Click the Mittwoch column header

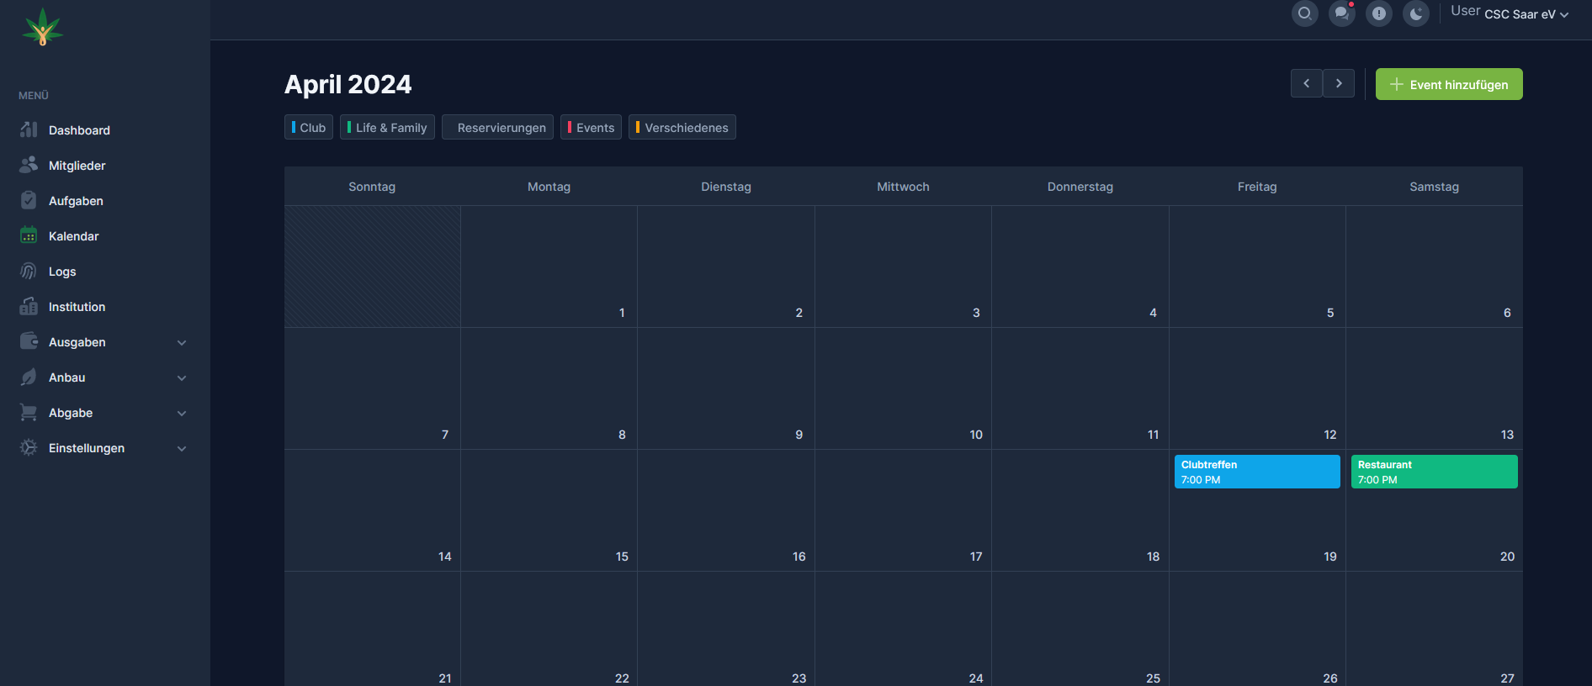pos(903,187)
